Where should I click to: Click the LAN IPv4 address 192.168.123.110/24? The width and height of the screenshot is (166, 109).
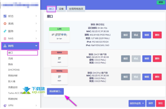(100, 42)
